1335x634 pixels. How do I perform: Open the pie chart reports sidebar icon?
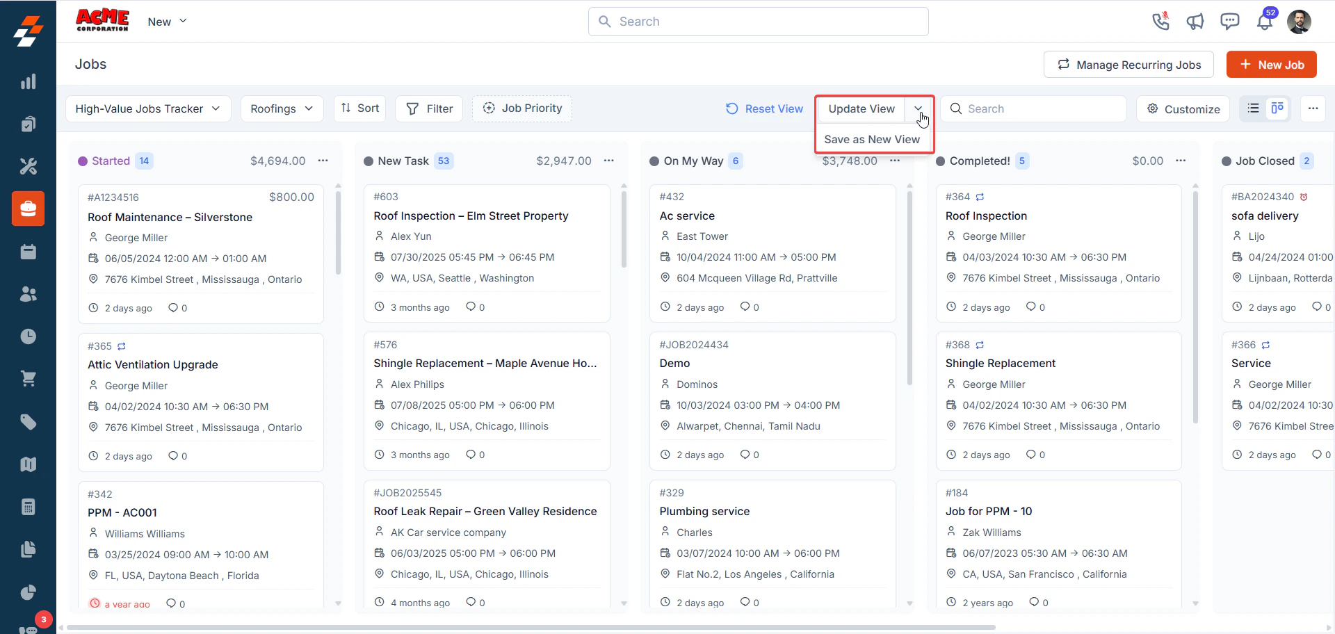click(28, 592)
